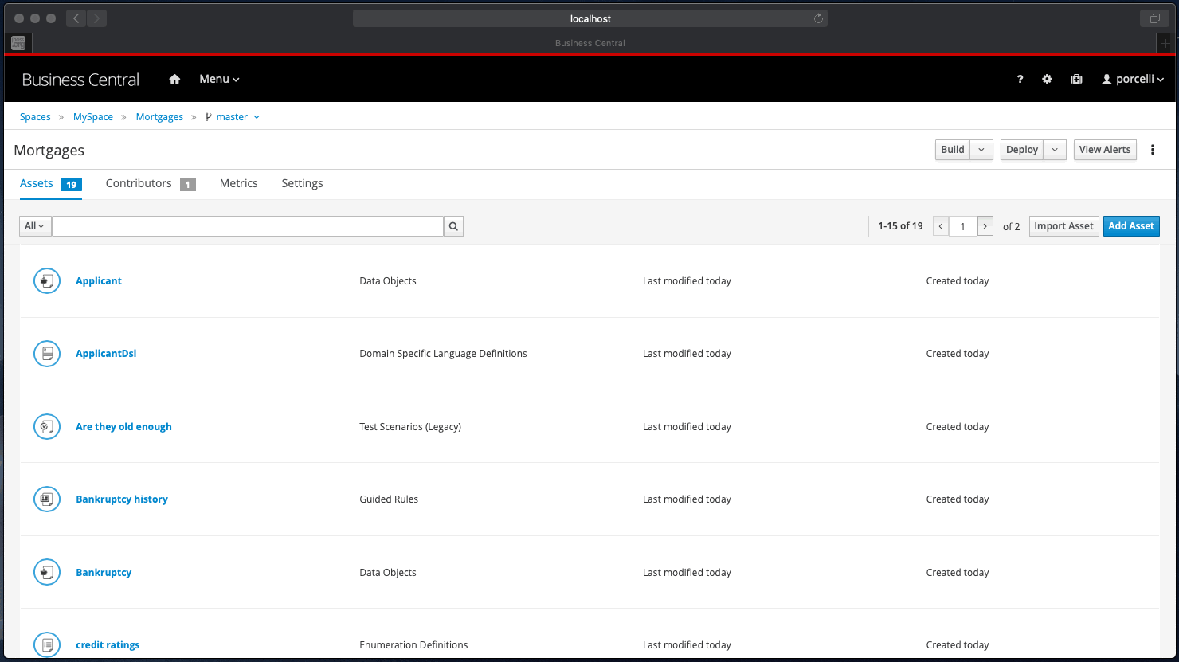Click the asset search input field
1179x662 pixels.
247,226
